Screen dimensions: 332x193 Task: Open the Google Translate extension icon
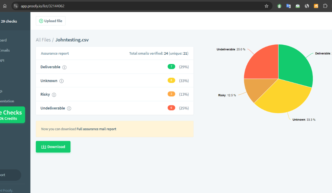coord(288,6)
